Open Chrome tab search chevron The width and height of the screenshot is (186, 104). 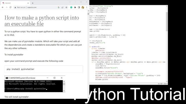70,2
